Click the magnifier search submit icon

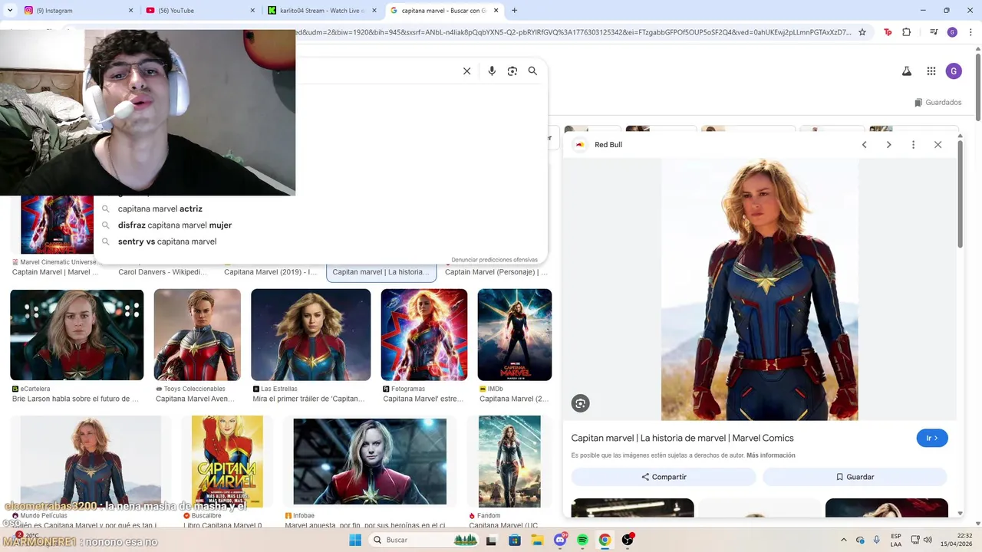point(532,71)
